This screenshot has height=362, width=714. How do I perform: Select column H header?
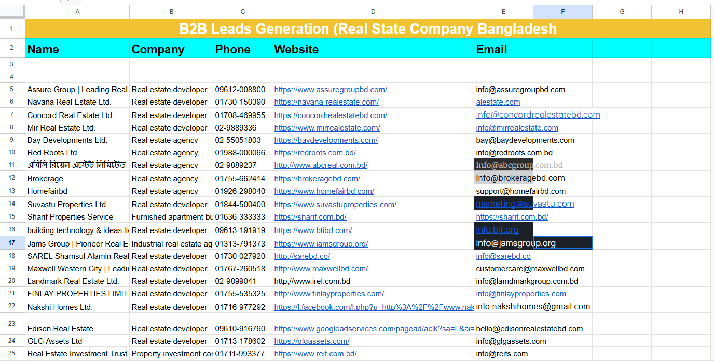point(681,12)
